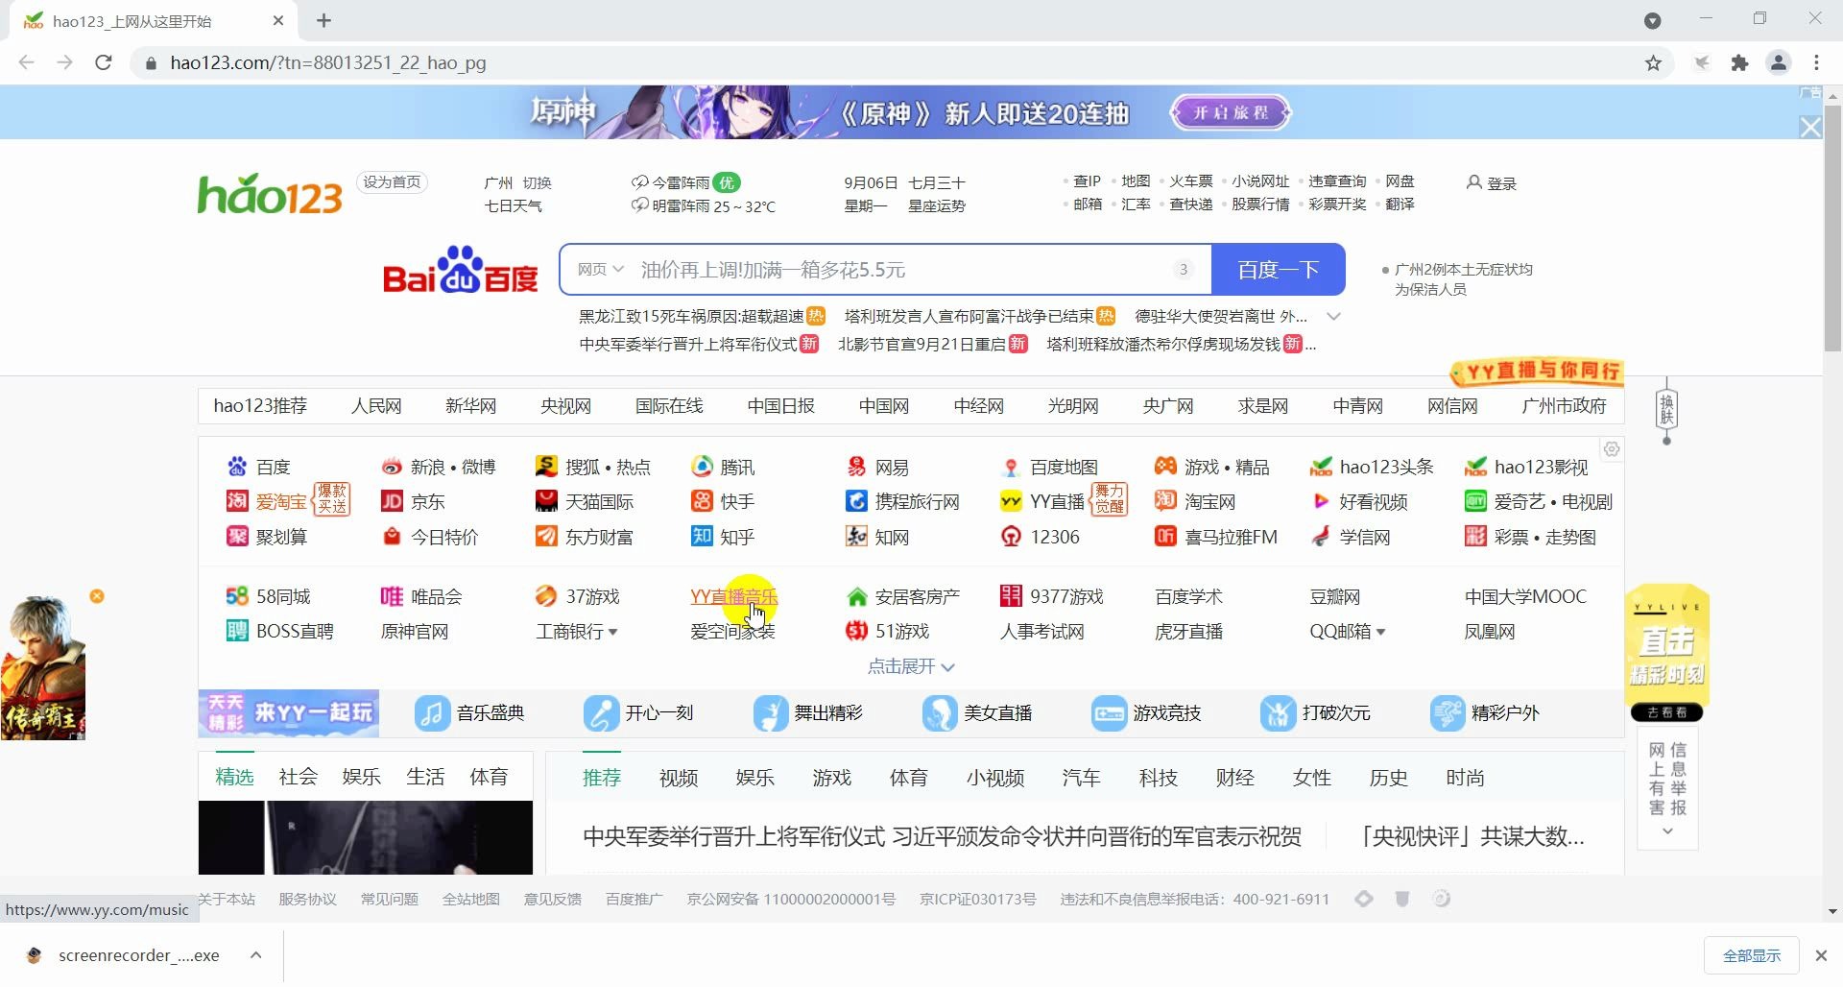Open the QQ邮箱 dropdown arrow

(x=1382, y=632)
